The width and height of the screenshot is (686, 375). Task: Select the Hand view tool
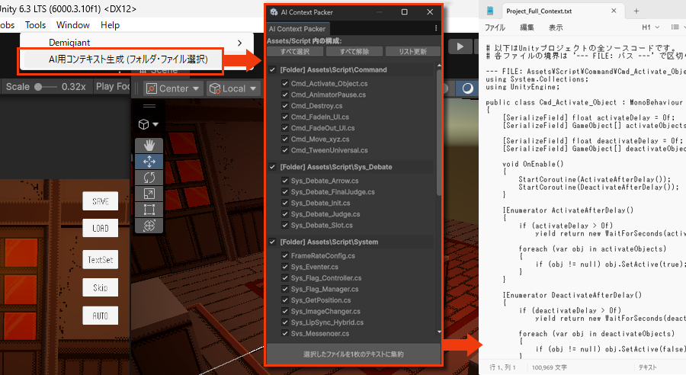149,145
